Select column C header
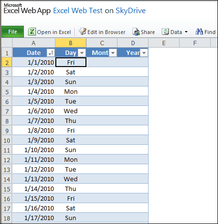This screenshot has height=224, width=218. pyautogui.click(x=102, y=43)
